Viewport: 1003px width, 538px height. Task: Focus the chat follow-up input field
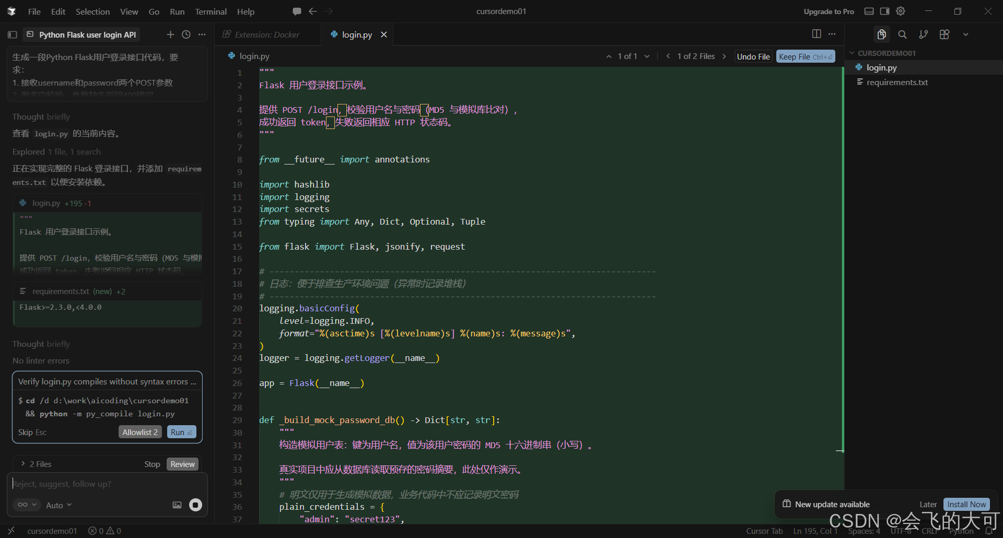107,484
